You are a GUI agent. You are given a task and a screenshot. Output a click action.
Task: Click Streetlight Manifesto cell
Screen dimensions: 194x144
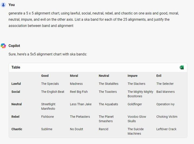point(48,106)
